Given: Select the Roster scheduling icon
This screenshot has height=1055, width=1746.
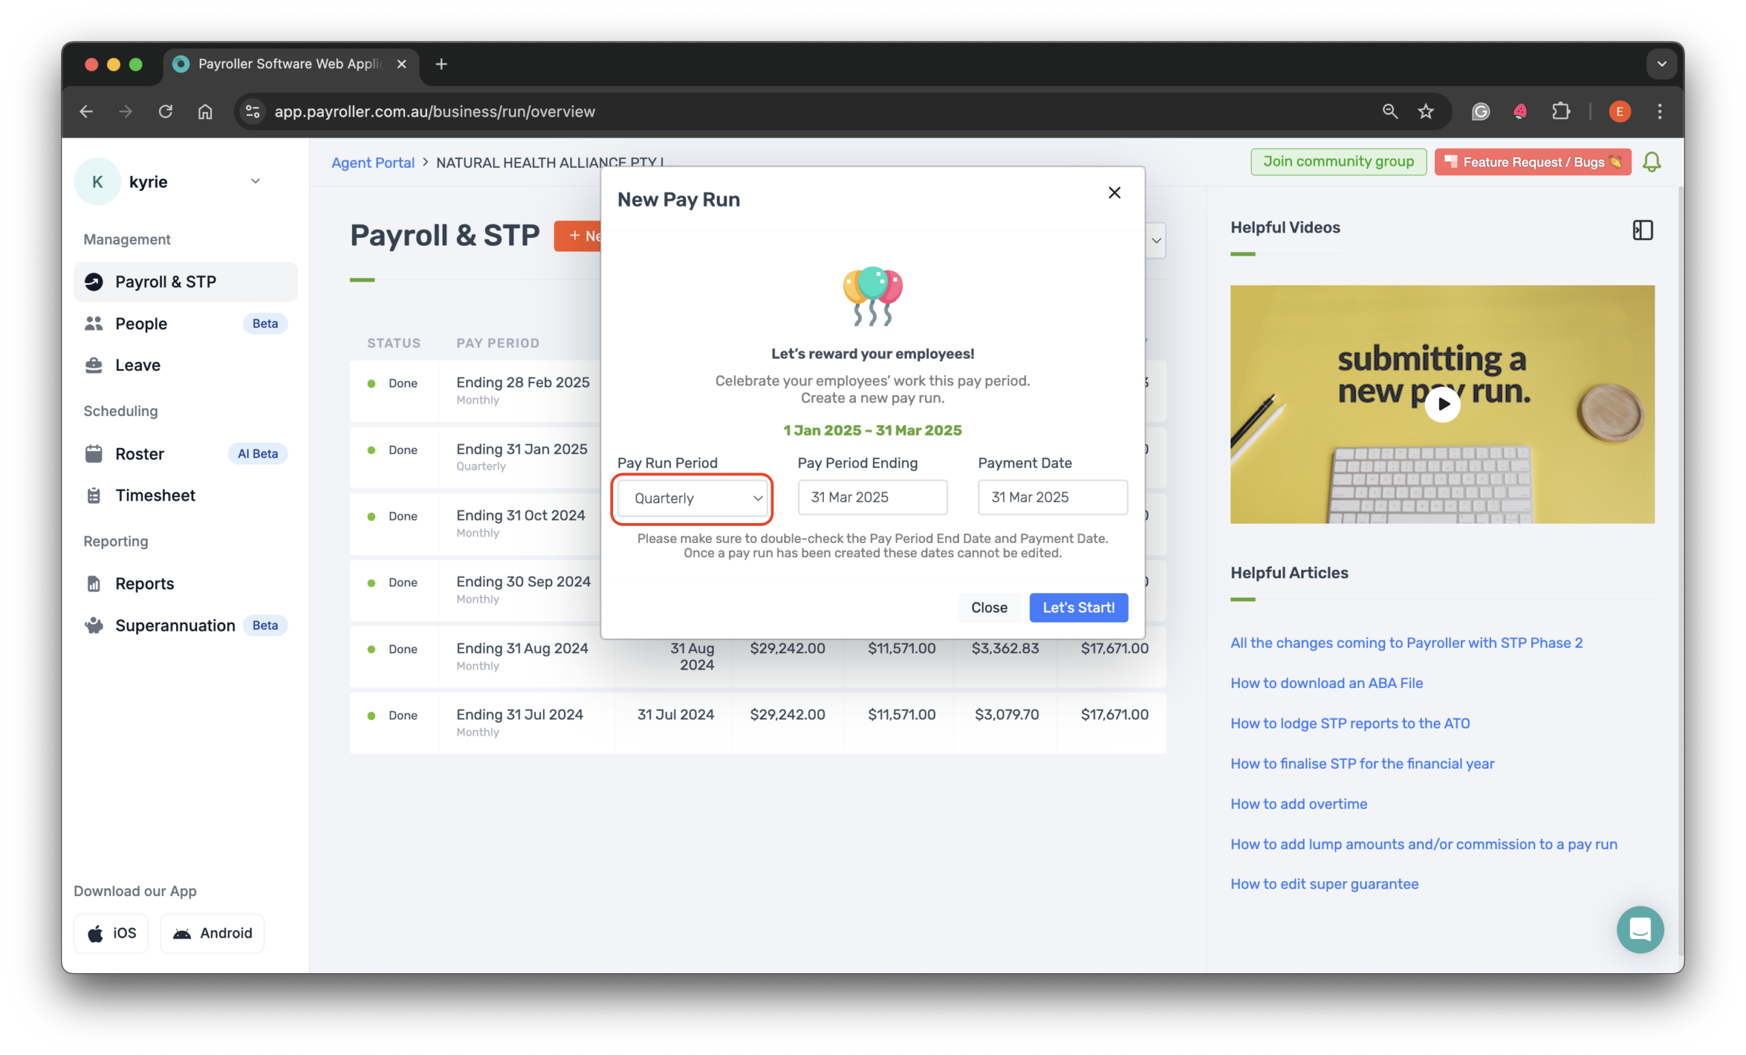Looking at the screenshot, I should click(93, 454).
